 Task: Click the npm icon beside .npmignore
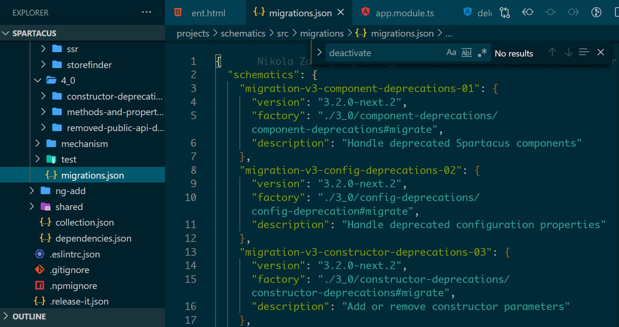(x=39, y=286)
